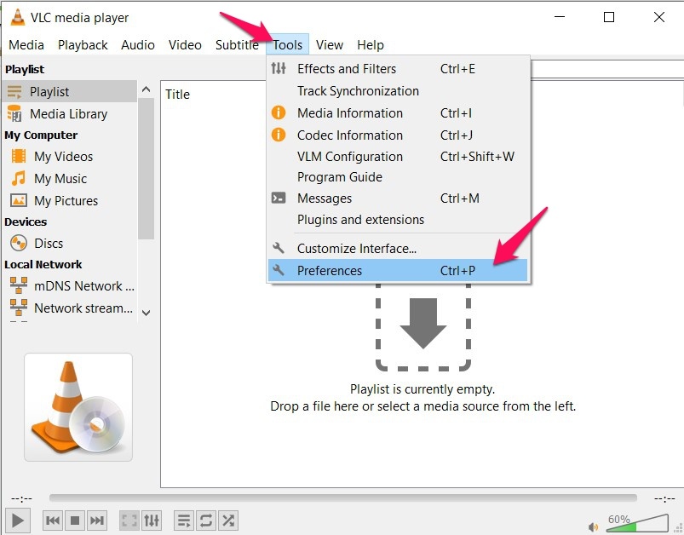The image size is (684, 535).
Task: Enable loop playback
Action: click(x=205, y=520)
